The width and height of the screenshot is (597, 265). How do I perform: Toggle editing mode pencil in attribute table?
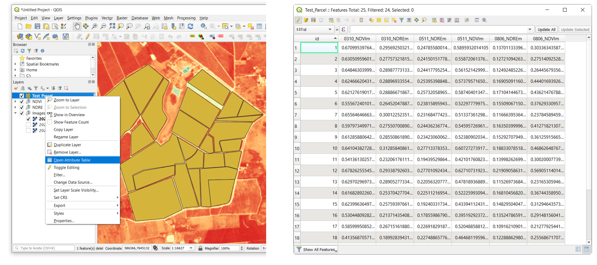coord(298,20)
